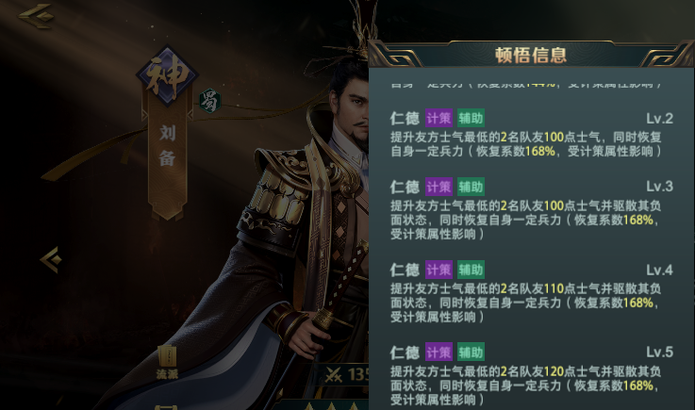
Task: Open the 流派 scroll icon
Action: click(167, 363)
